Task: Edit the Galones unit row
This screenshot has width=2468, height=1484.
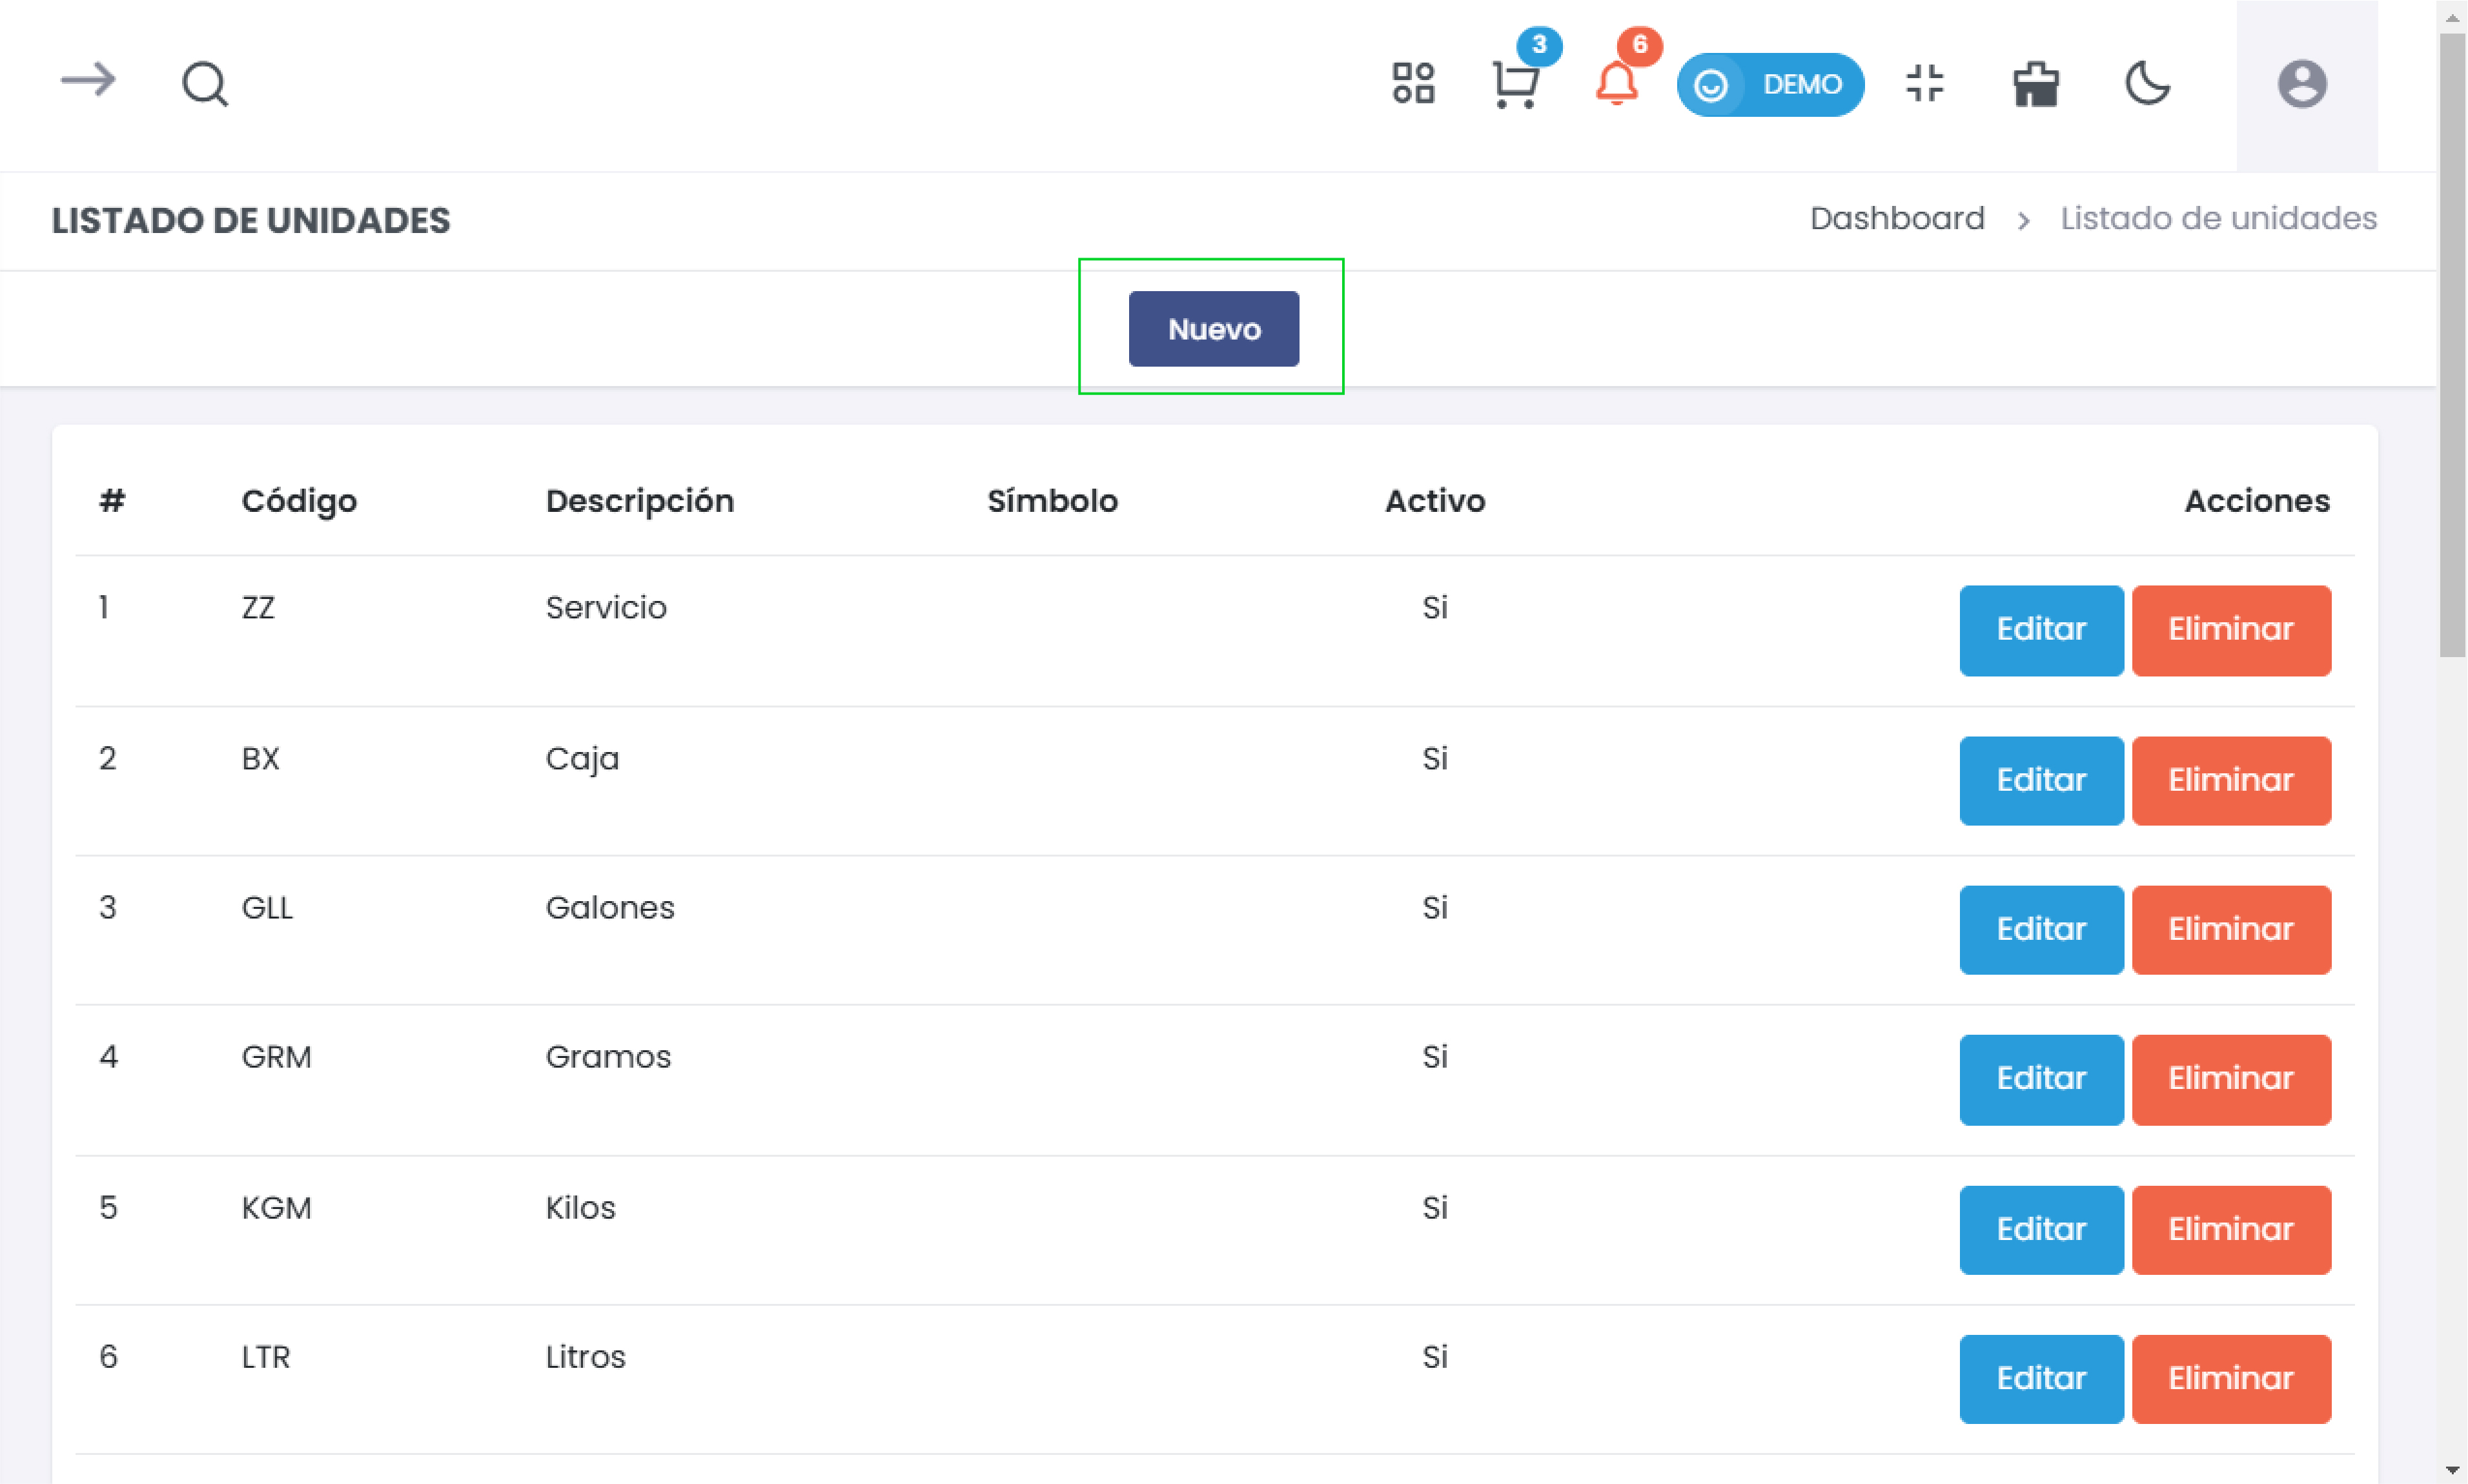Action: point(2040,929)
